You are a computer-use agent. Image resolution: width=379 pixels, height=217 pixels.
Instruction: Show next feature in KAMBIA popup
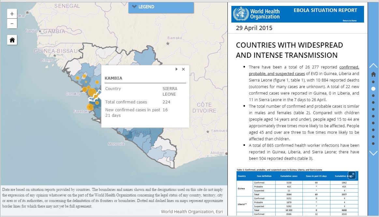(176, 69)
